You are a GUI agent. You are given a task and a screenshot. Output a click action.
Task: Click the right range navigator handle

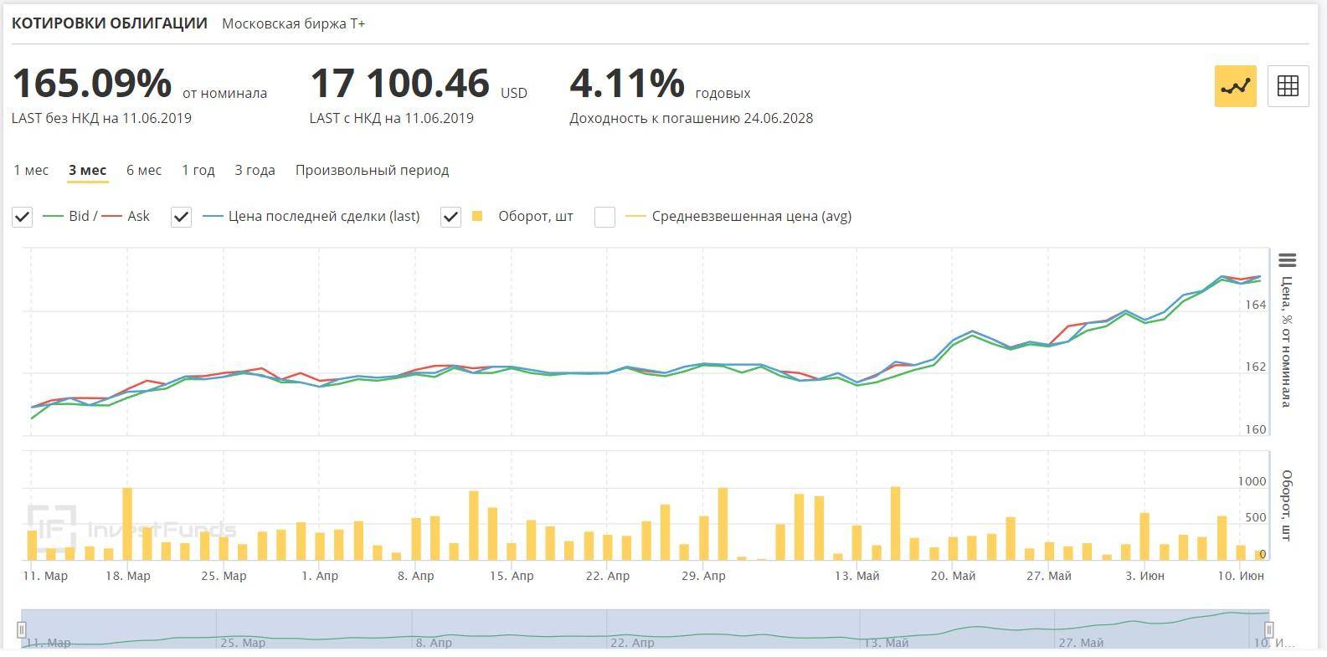click(x=1268, y=629)
